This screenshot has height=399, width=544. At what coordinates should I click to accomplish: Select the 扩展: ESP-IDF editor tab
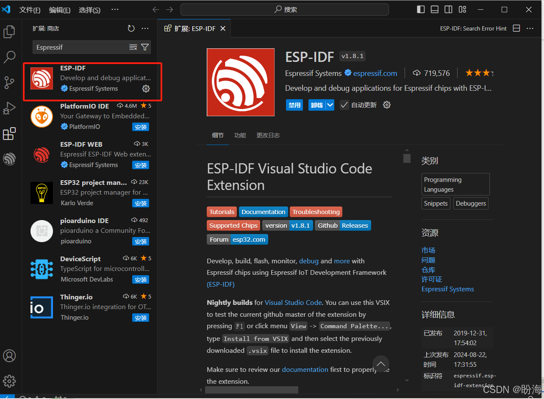click(194, 28)
